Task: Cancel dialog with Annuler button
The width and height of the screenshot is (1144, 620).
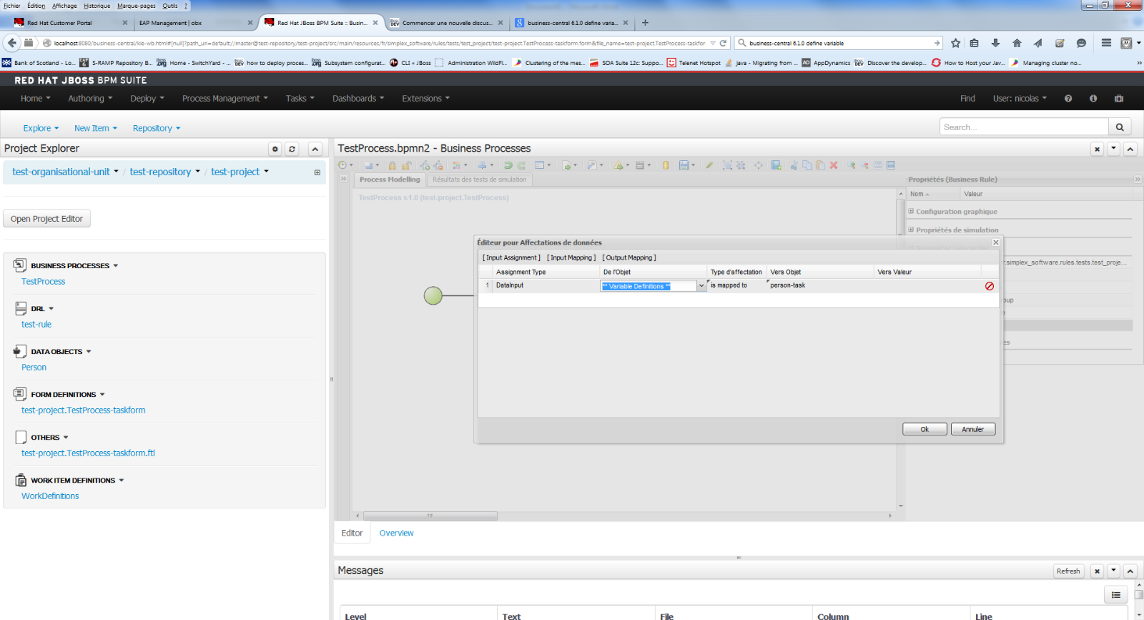Action: [973, 429]
